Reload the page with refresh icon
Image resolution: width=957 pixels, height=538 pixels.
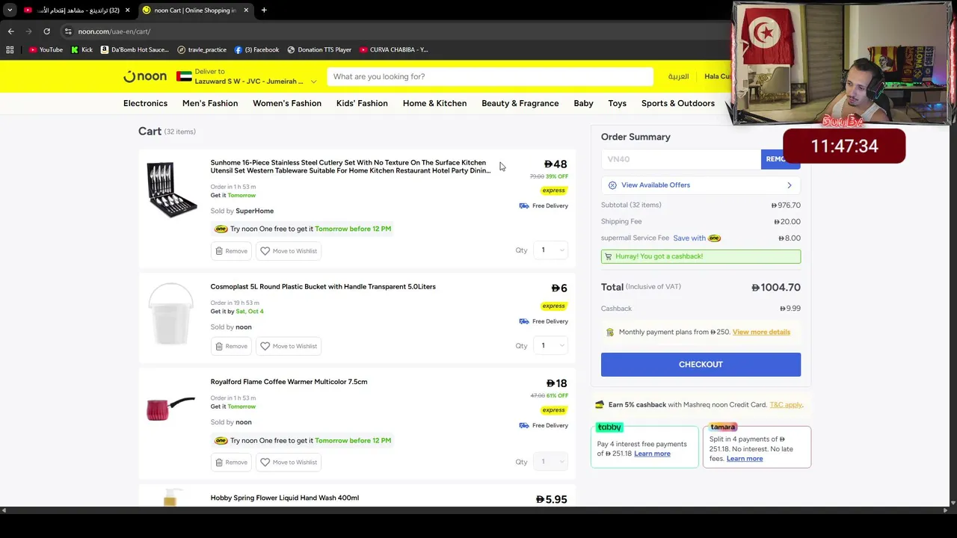coord(46,31)
